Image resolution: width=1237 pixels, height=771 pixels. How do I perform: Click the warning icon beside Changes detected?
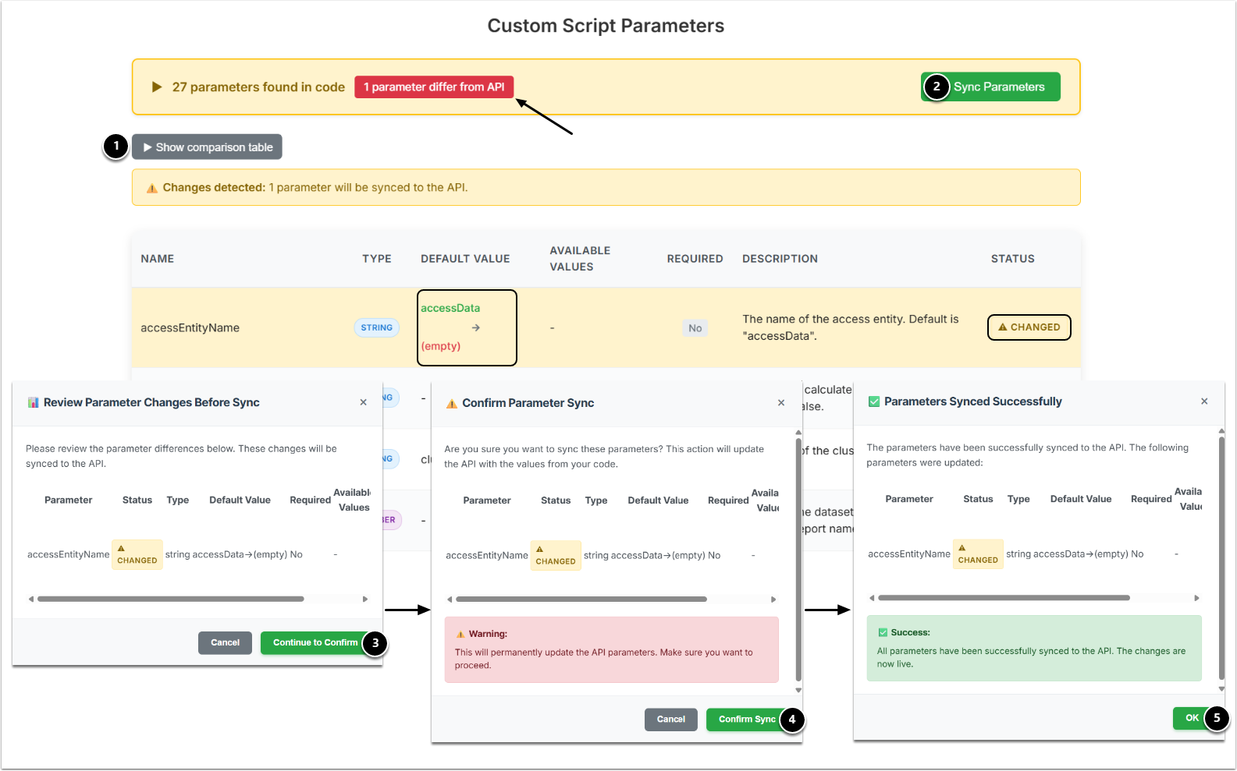152,188
